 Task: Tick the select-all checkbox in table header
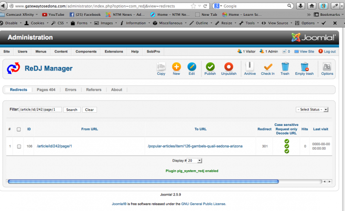(x=19, y=129)
